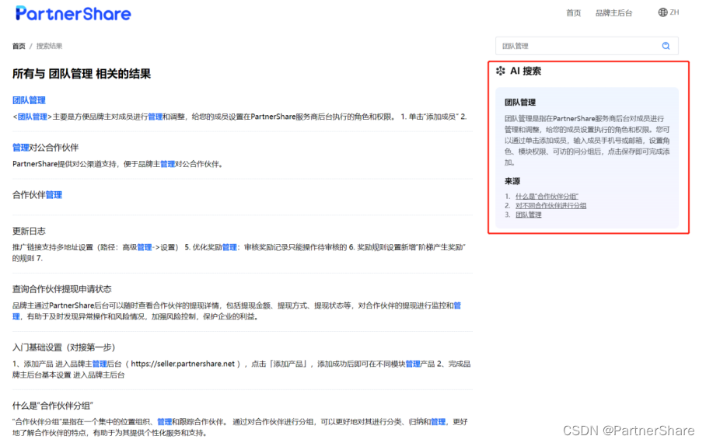
Task: Click the 来源 heading in AI card
Action: tap(512, 181)
